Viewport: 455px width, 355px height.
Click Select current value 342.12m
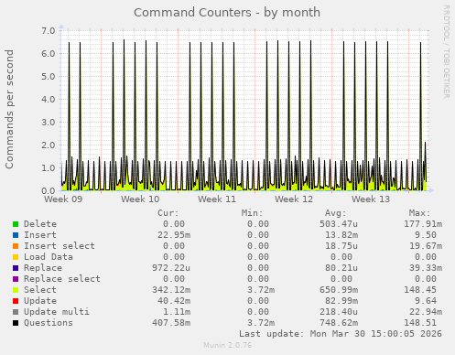click(171, 290)
